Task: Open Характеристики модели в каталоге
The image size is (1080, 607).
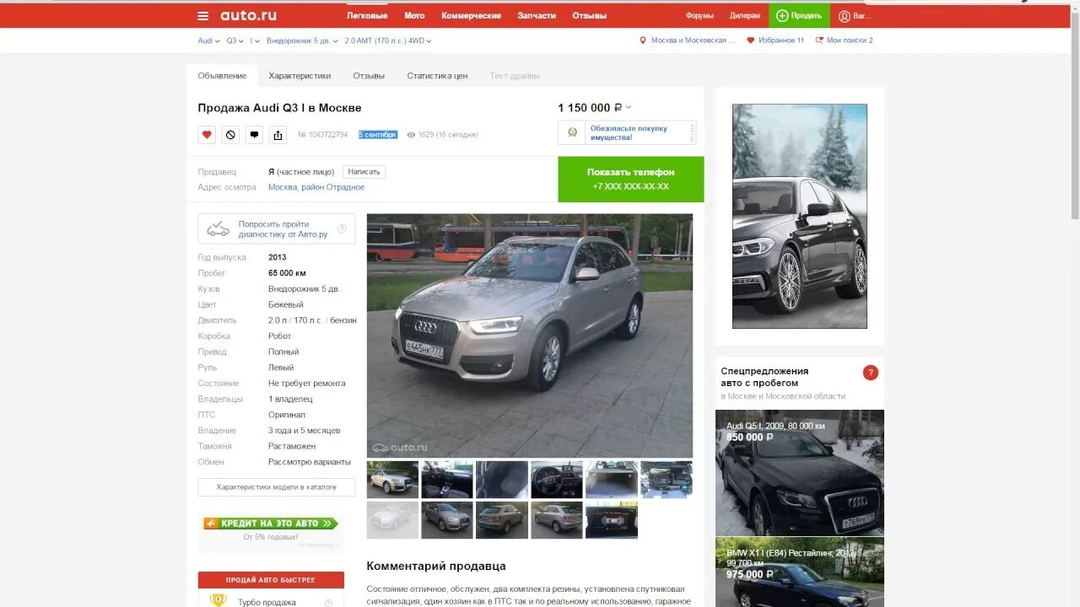Action: [x=277, y=487]
